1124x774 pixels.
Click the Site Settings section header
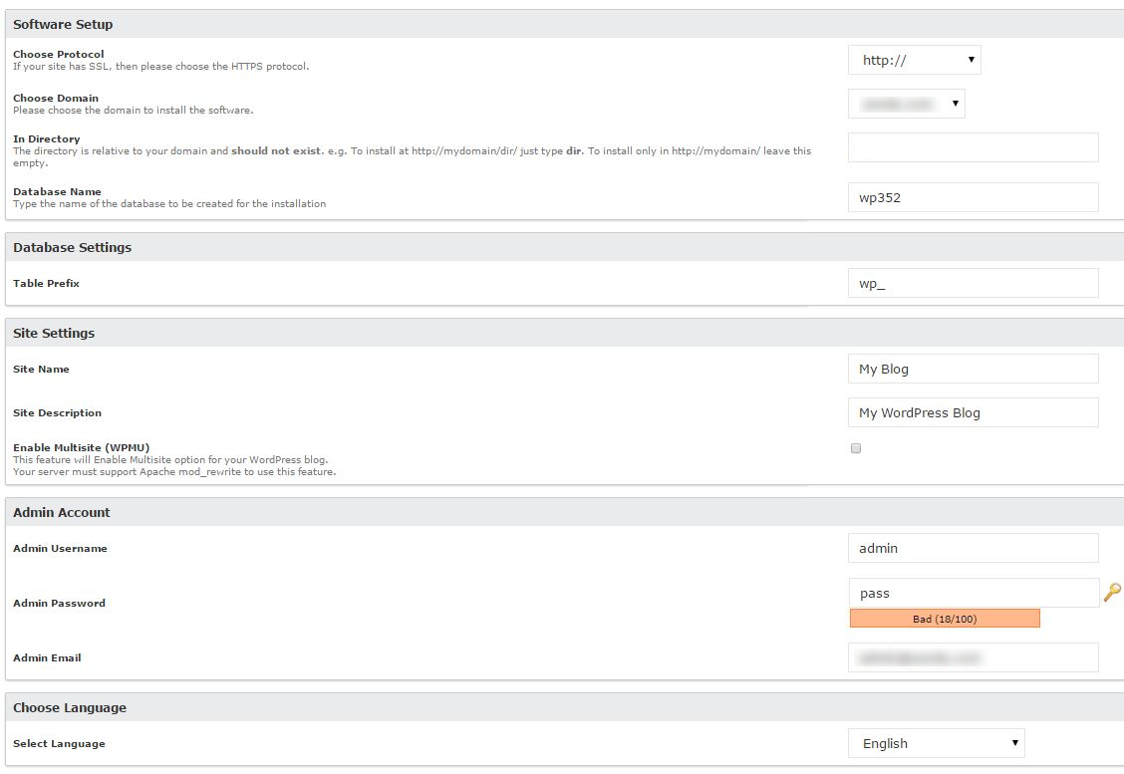(x=54, y=333)
